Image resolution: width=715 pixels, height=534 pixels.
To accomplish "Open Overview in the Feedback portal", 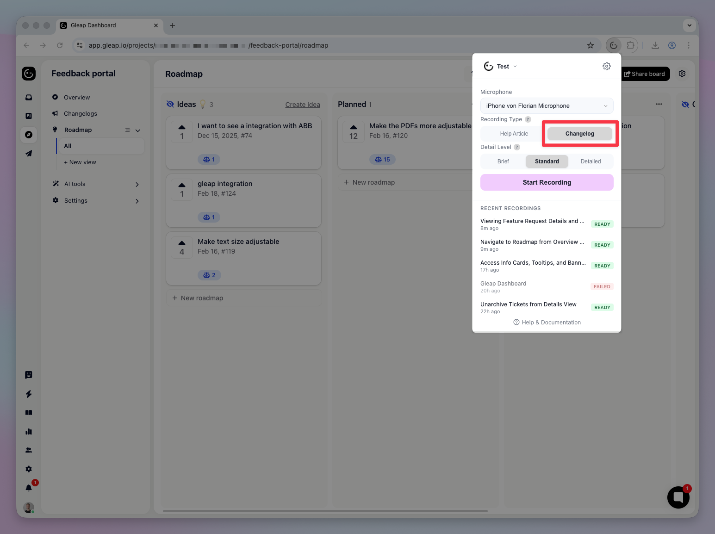I will click(x=77, y=98).
